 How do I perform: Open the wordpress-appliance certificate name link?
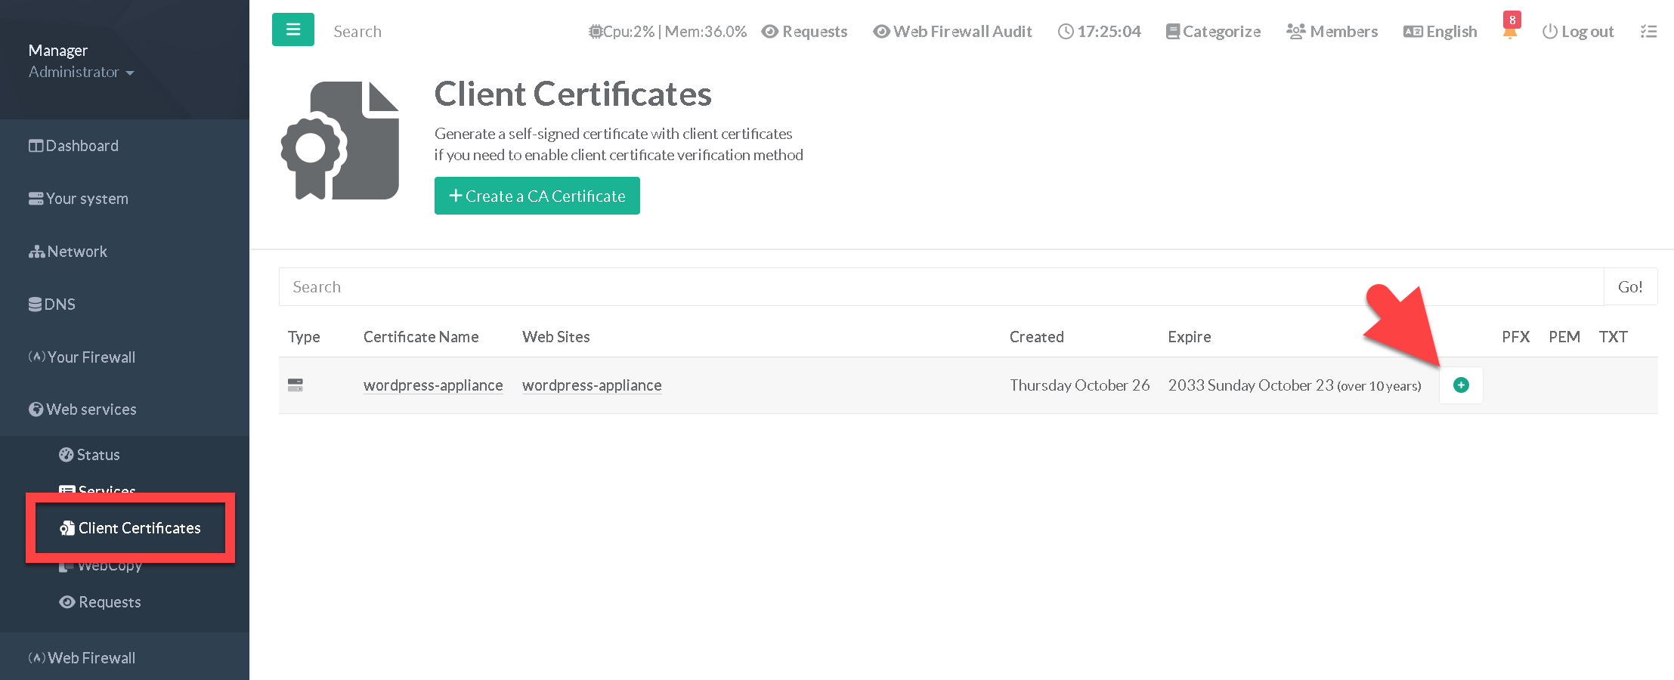coord(432,385)
